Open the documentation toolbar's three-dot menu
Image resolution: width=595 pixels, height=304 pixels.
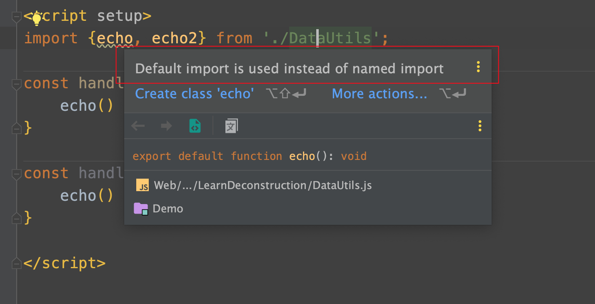coord(480,126)
